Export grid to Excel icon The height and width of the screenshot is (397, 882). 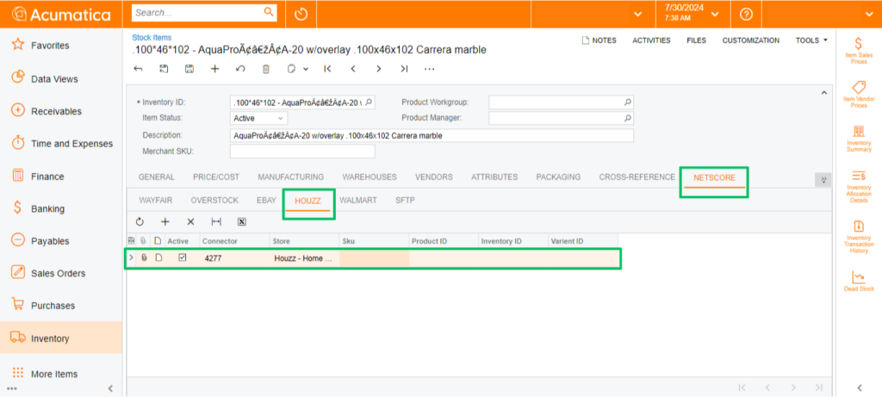point(242,221)
